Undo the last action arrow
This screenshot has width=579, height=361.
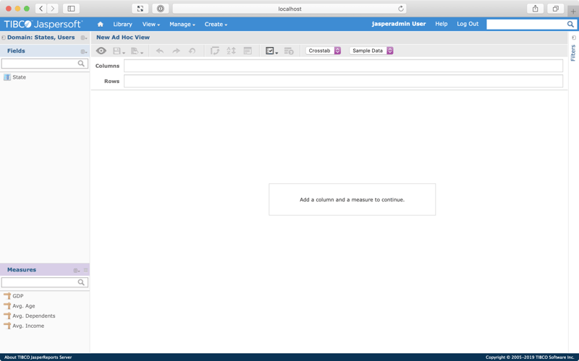pos(159,51)
